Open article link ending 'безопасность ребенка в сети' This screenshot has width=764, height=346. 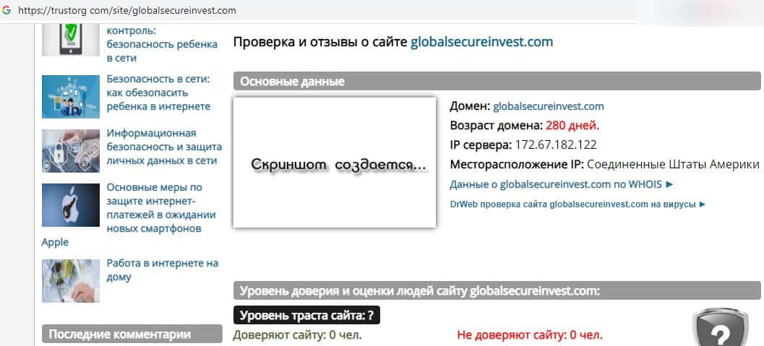162,44
